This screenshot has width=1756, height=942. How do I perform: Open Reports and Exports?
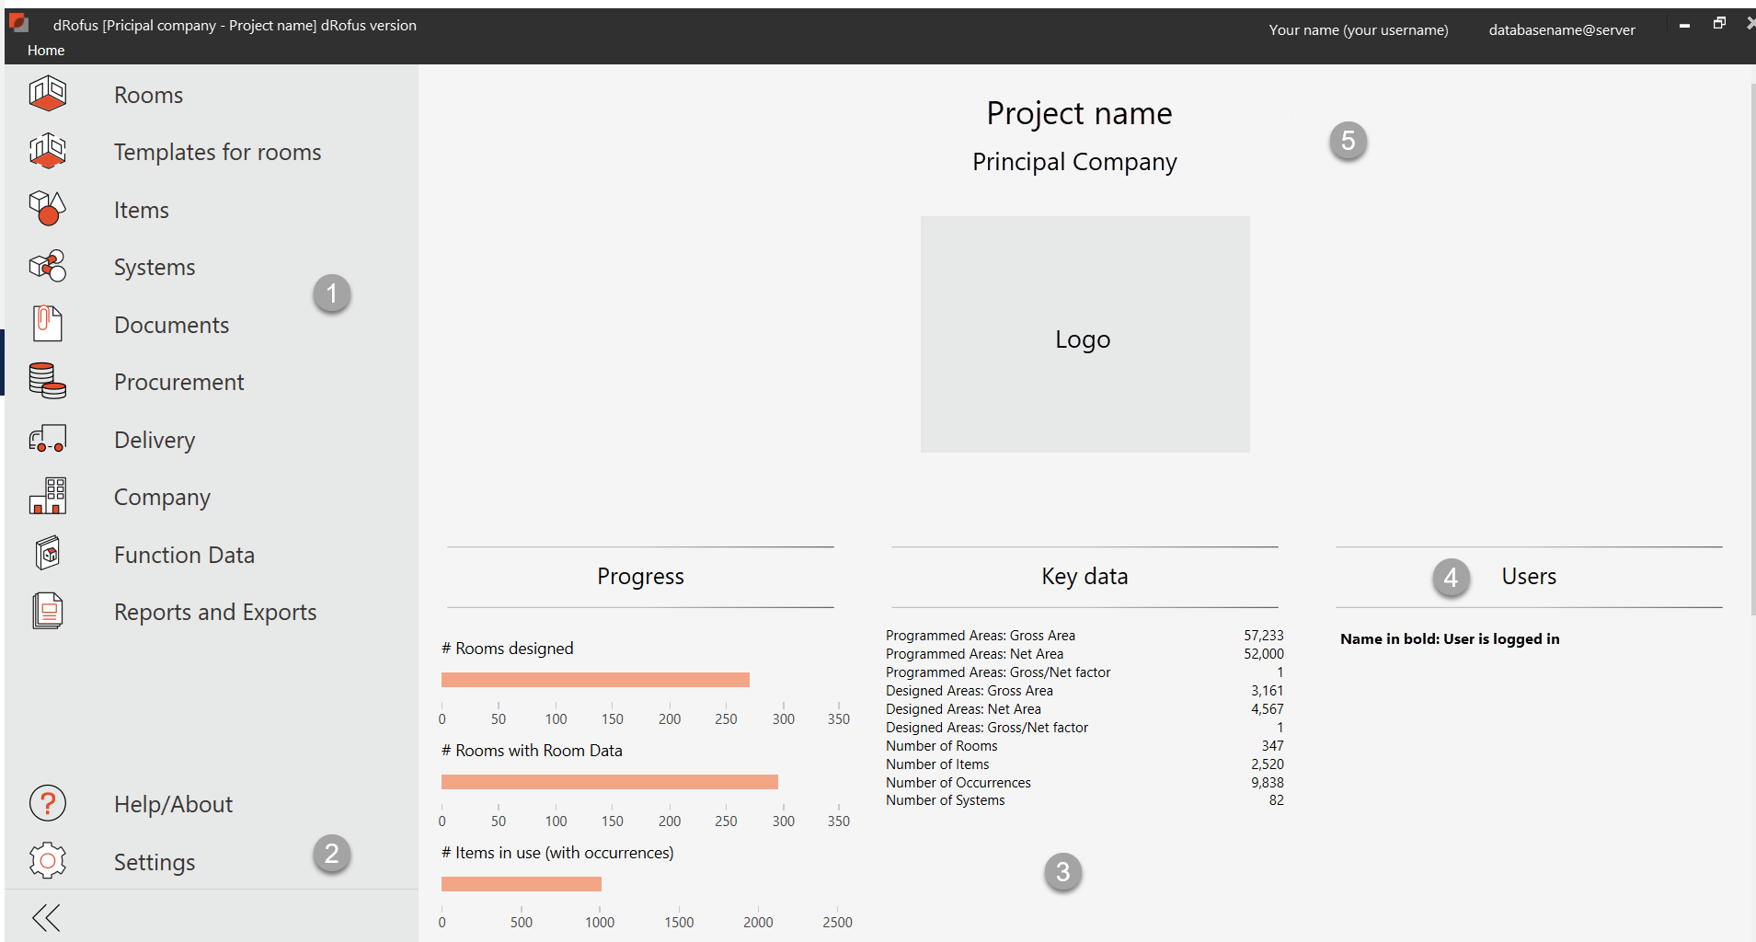click(214, 612)
